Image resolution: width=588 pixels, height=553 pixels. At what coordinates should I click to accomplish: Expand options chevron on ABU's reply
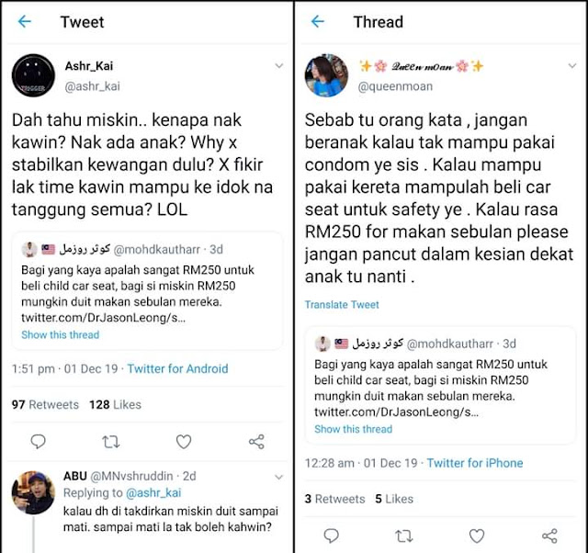[x=279, y=478]
